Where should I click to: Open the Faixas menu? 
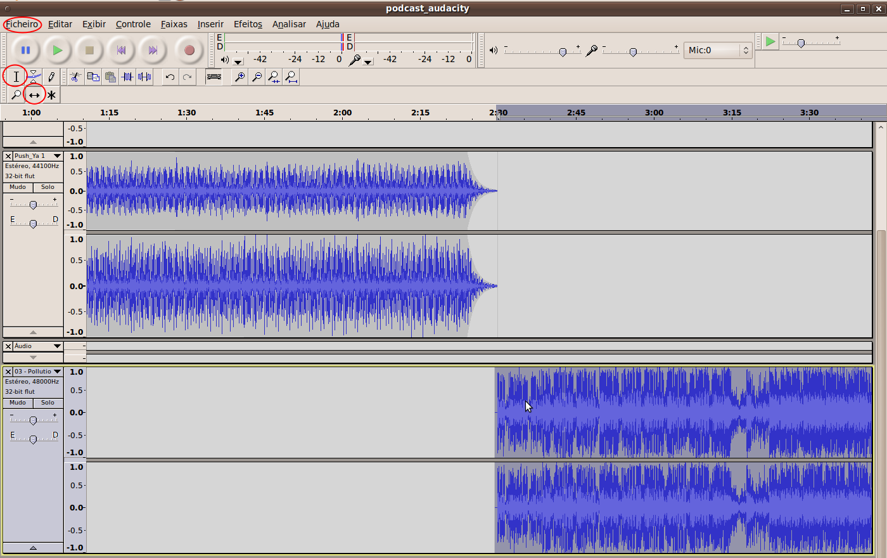[174, 24]
